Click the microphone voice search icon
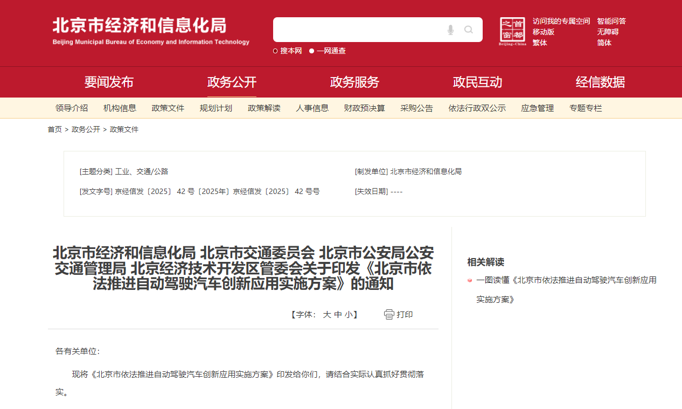Viewport: 682px width, 409px height. pos(450,30)
